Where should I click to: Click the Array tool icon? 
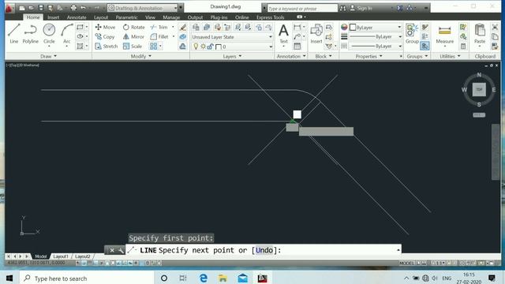pyautogui.click(x=154, y=47)
